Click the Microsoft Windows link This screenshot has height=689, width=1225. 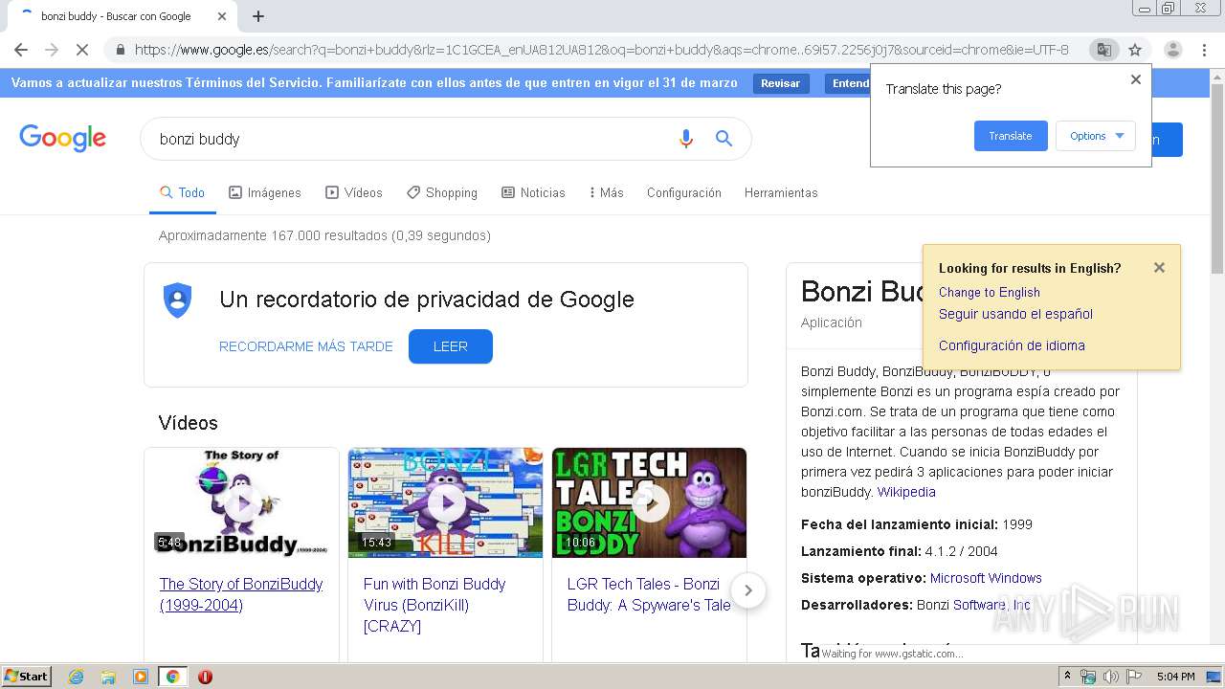point(986,578)
